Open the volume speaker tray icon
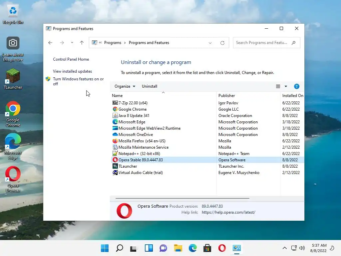 coord(302,248)
